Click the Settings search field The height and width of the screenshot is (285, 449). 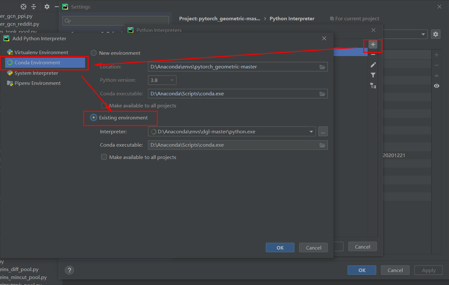tap(116, 21)
